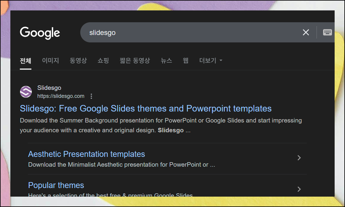Viewport: 345px width, 207px height.
Task: Open the Slidesgo Free Google Slides themes result
Action: pyautogui.click(x=146, y=109)
